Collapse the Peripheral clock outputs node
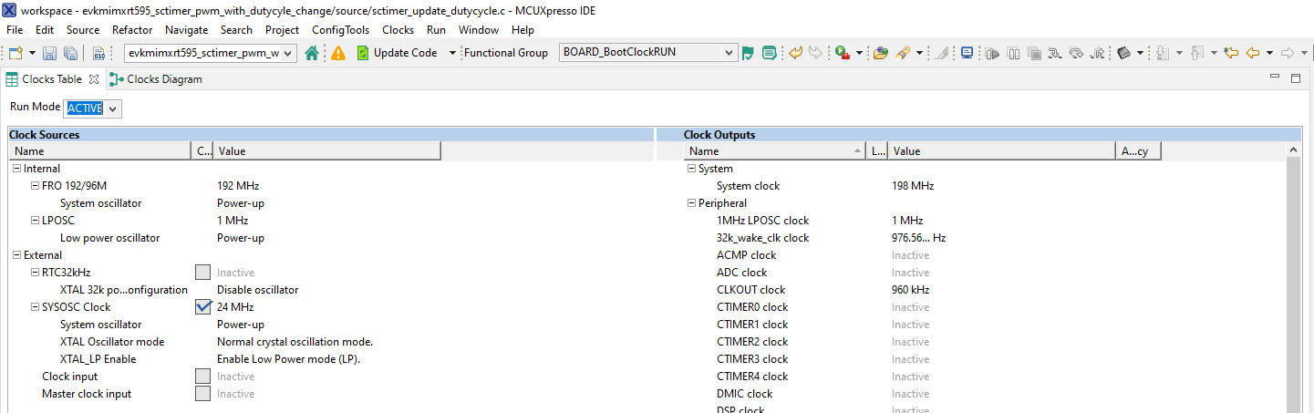Screen dimensions: 1314x413 (x=691, y=203)
